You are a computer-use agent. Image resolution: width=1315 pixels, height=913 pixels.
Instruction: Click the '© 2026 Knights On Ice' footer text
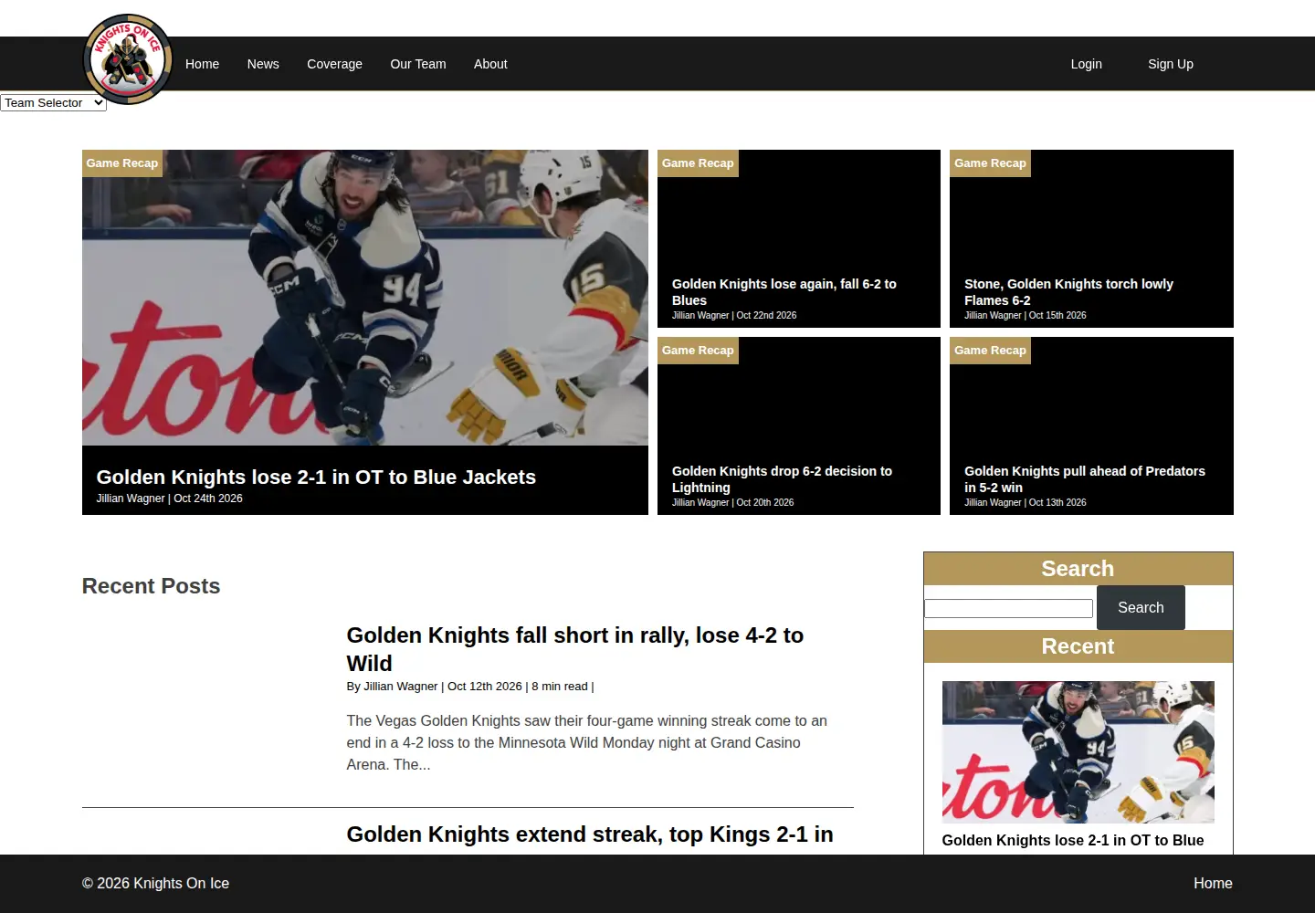(x=155, y=884)
